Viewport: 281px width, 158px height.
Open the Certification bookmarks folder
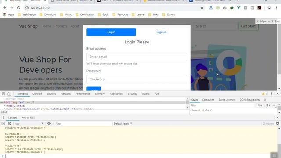click(x=85, y=14)
